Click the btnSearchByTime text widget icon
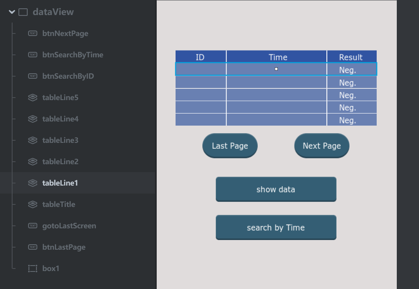This screenshot has width=419, height=289. point(33,55)
